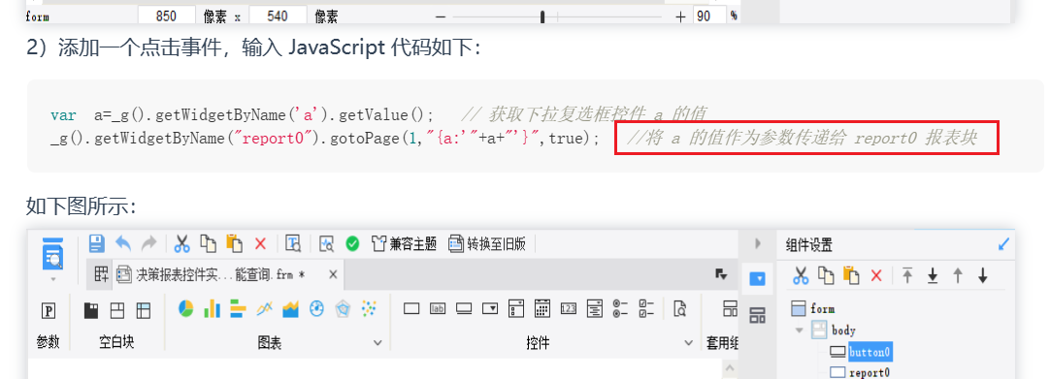Image resolution: width=1050 pixels, height=379 pixels.
Task: Add a label widget
Action: (438, 309)
